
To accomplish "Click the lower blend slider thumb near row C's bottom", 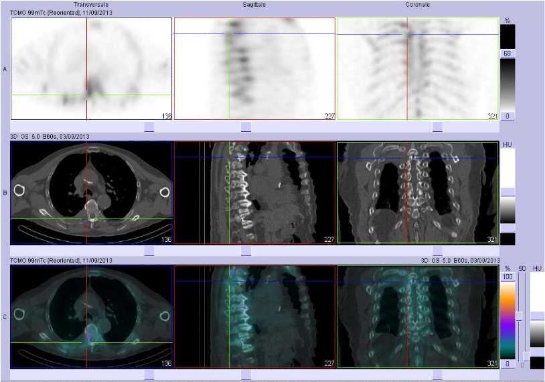I will (x=526, y=357).
